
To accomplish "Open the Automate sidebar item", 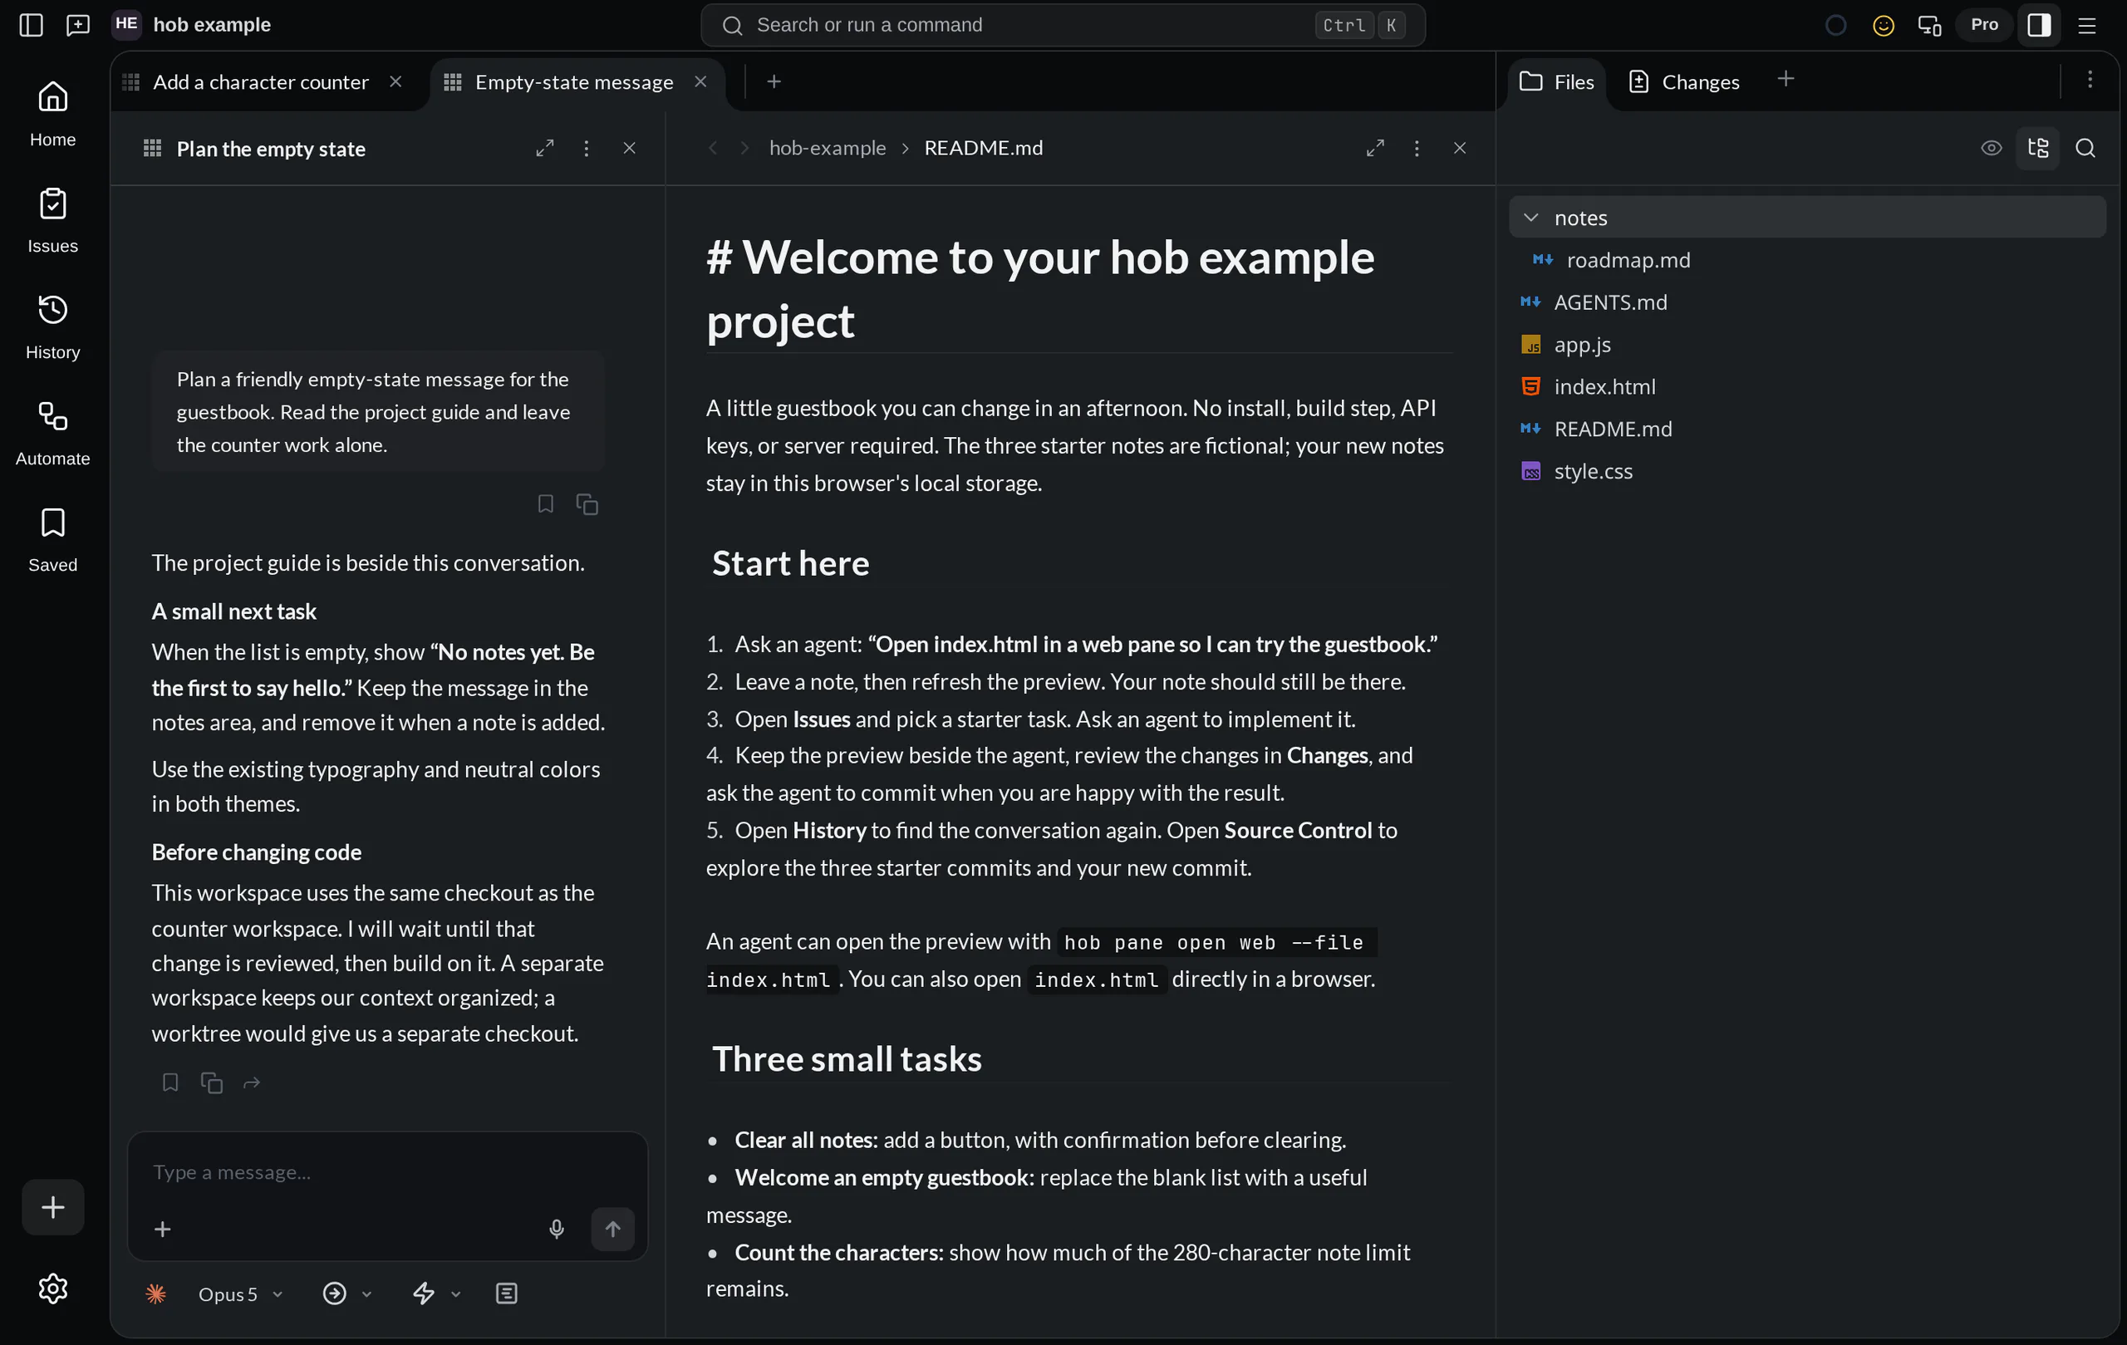I will (53, 433).
